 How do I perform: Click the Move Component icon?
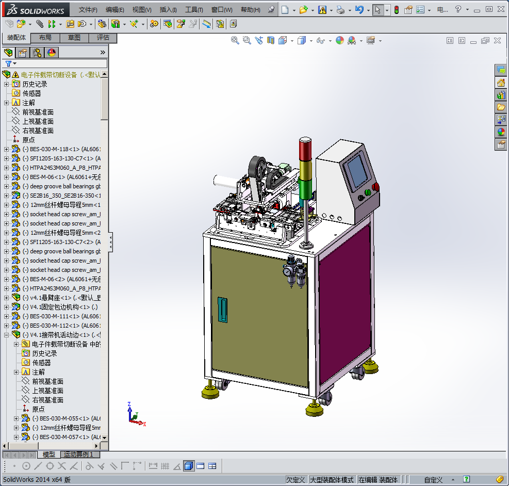[82, 24]
